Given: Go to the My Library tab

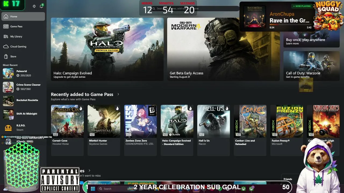Looking at the screenshot, I should (x=23, y=36).
